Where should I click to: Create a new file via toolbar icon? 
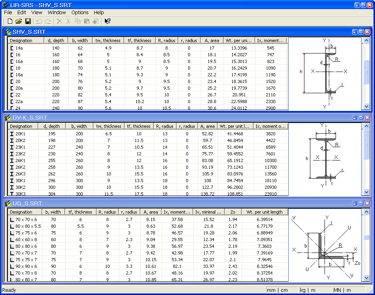click(10, 21)
